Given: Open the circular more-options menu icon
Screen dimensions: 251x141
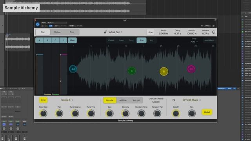Looking at the screenshot, I should click(213, 32).
